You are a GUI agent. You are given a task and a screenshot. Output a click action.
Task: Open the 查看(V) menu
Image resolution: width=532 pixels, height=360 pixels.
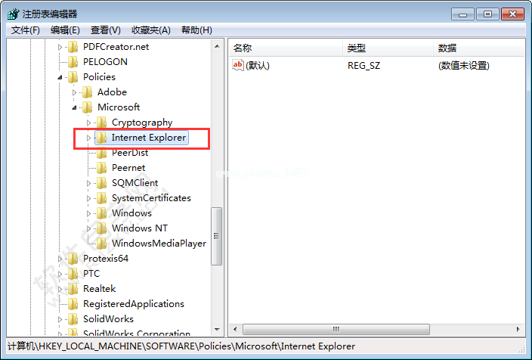(x=106, y=30)
